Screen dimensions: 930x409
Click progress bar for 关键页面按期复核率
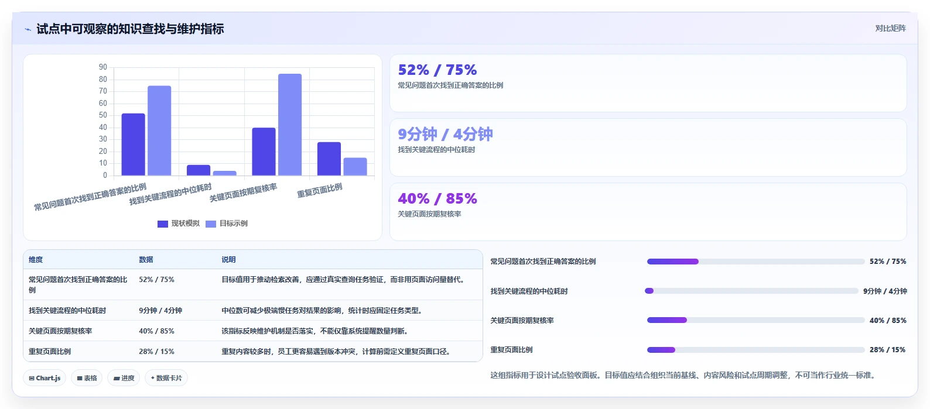(755, 320)
